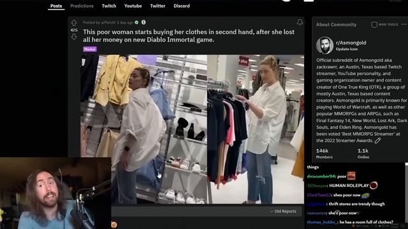Click the green approved checkmark icon
Image resolution: width=408 pixels, height=229 pixels.
(136, 22)
